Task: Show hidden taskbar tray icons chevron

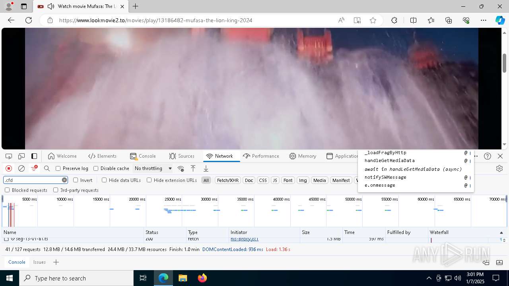Action: point(429,278)
